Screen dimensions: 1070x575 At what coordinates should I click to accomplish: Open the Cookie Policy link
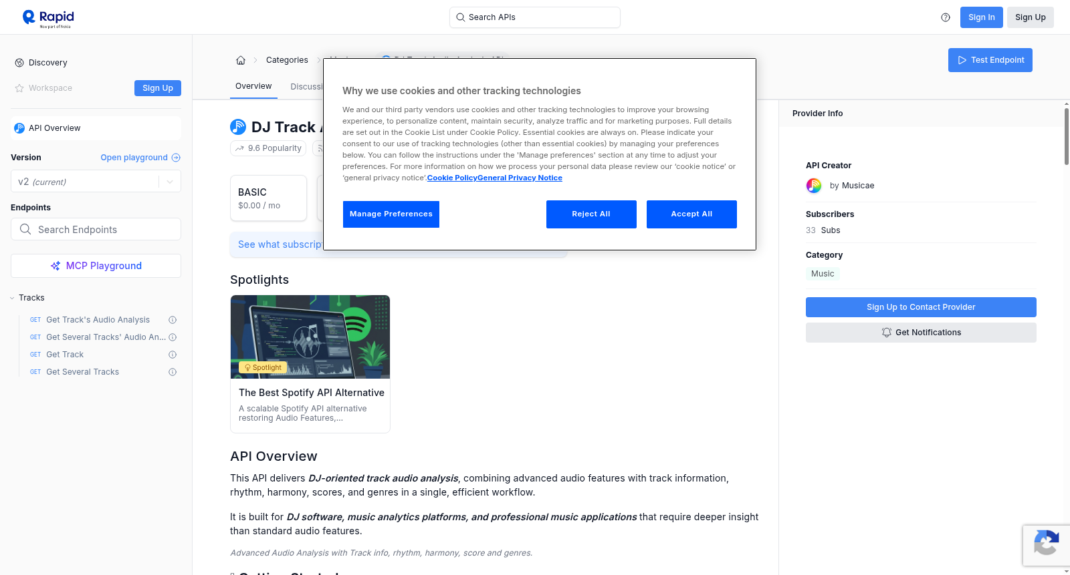pos(452,178)
